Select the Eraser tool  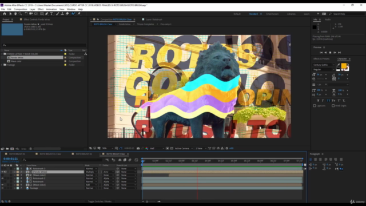pyautogui.click(x=67, y=14)
